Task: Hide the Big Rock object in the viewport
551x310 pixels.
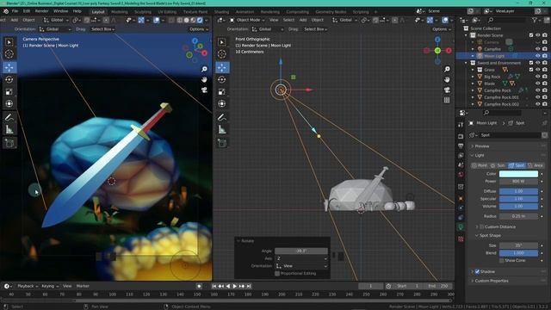Action: [537, 77]
